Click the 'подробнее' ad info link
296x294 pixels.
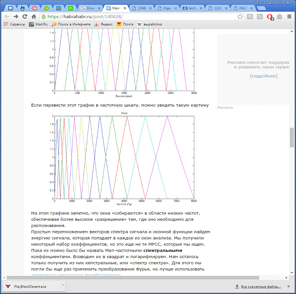tap(264, 76)
